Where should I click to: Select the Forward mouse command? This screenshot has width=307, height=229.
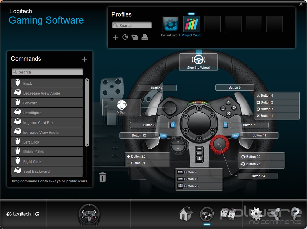(x=47, y=103)
